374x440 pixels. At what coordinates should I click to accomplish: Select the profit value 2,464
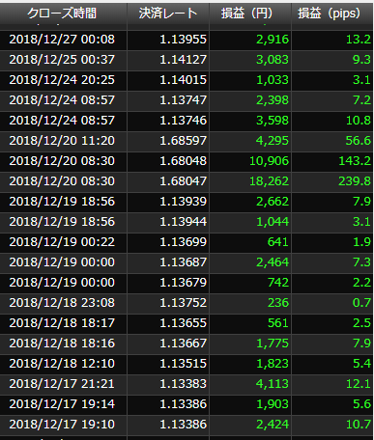(273, 262)
